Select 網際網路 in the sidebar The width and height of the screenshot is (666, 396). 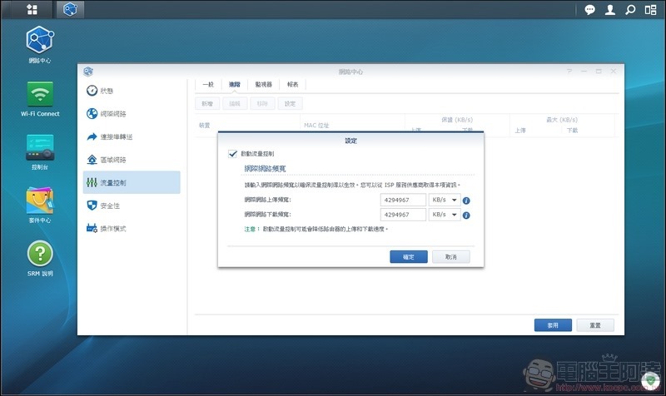(x=132, y=114)
